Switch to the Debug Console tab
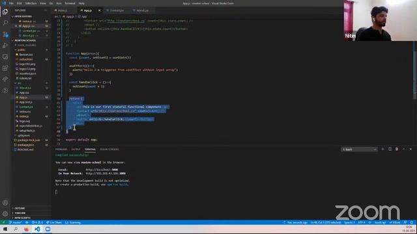 (109, 149)
